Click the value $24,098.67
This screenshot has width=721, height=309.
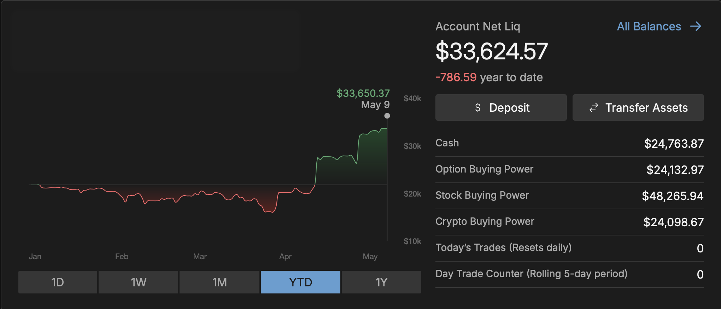[673, 222]
